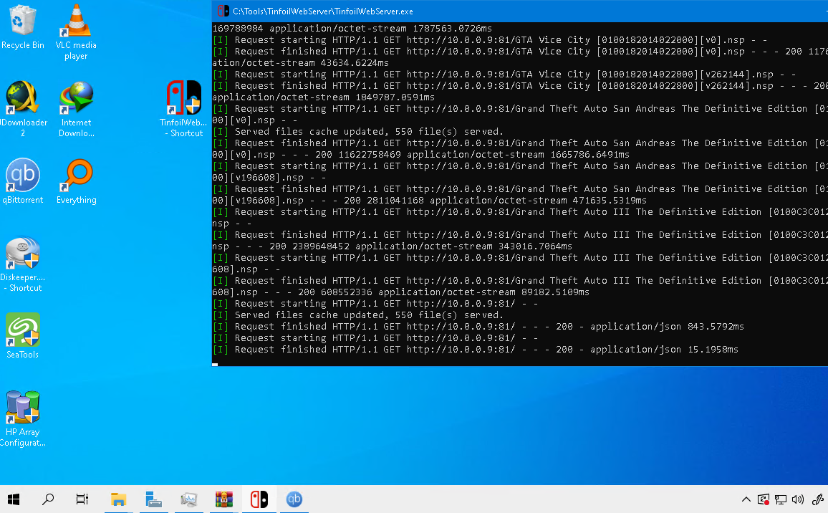Open WinRAR from the taskbar

point(224,499)
